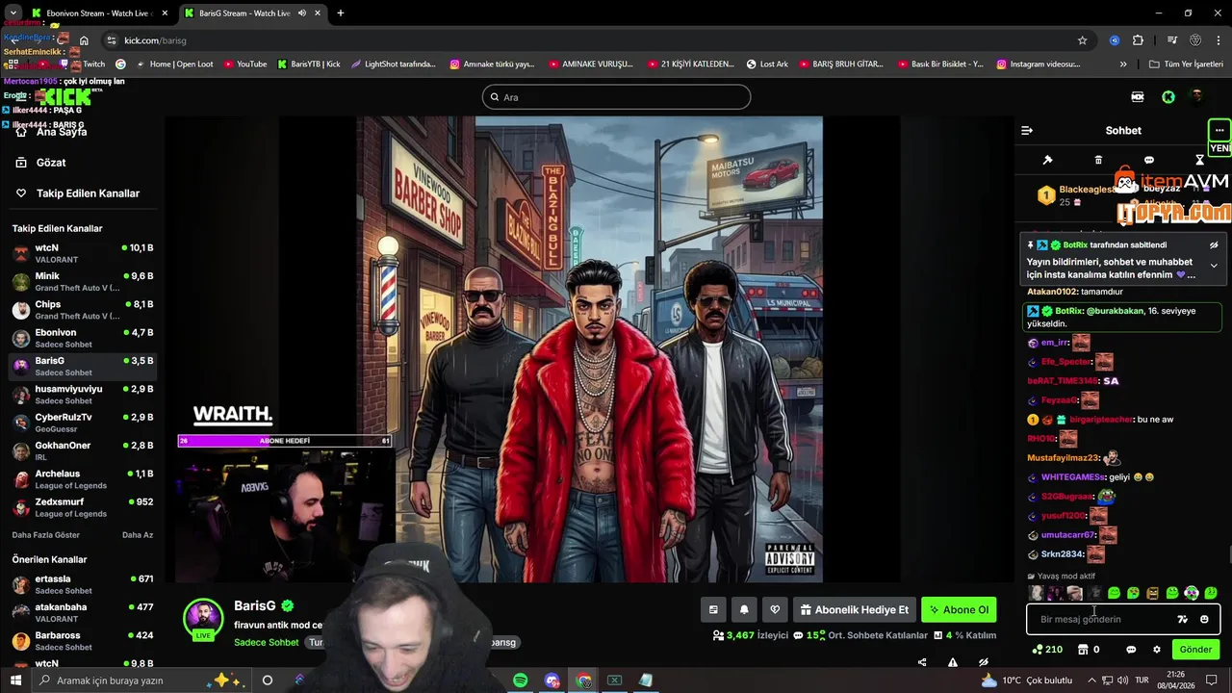The image size is (1232, 693).
Task: Bookmark this page with the star icon
Action: click(x=1082, y=40)
